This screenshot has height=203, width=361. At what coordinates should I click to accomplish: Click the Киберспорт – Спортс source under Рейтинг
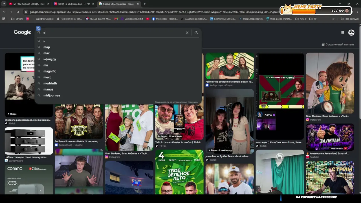tap(221, 85)
